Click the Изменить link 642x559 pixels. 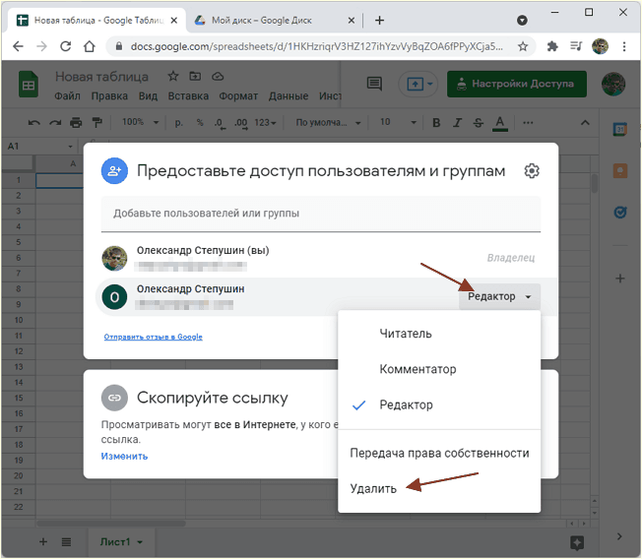(x=124, y=457)
